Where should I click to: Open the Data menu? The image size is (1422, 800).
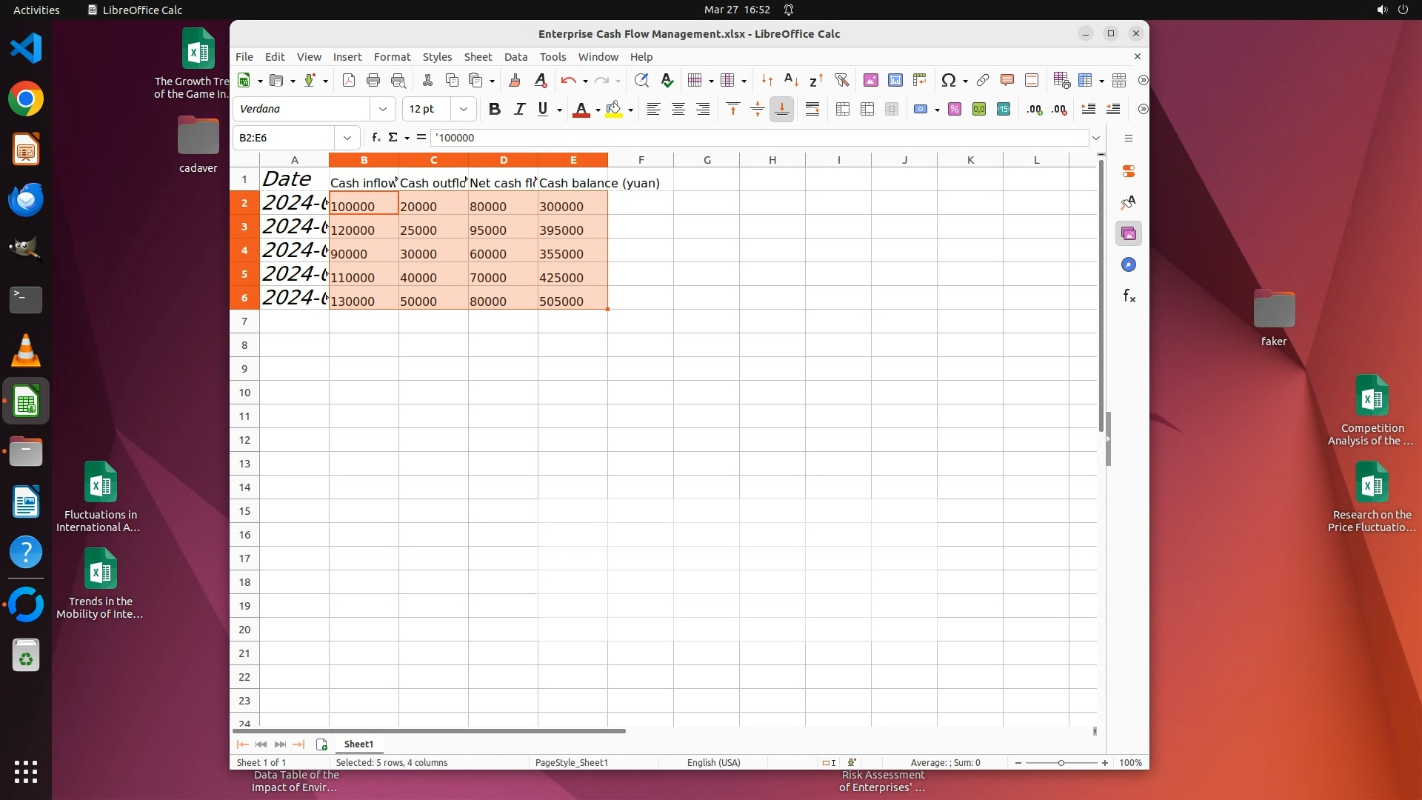(515, 57)
